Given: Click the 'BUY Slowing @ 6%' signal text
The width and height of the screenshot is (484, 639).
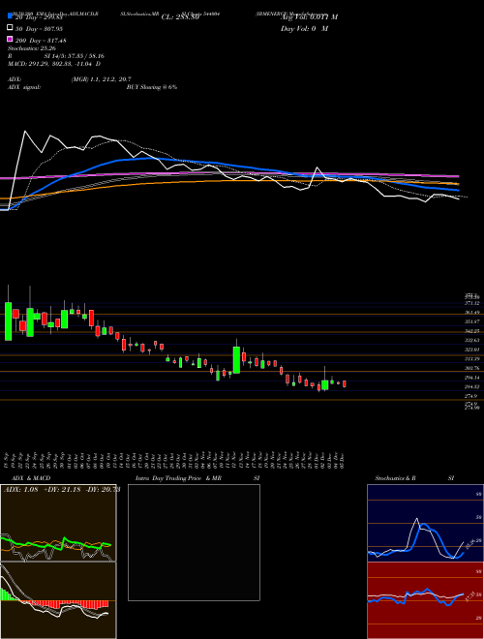Looking at the screenshot, I should [152, 87].
